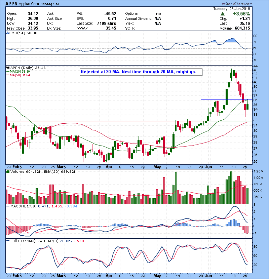
Task: Click the Yield N/A value
Action: (158, 23)
